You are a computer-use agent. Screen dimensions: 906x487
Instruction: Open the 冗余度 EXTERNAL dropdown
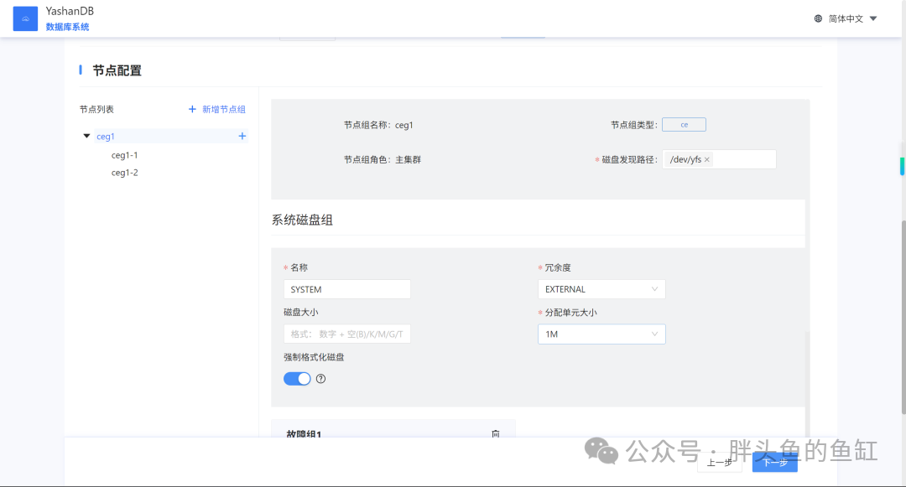(x=601, y=289)
